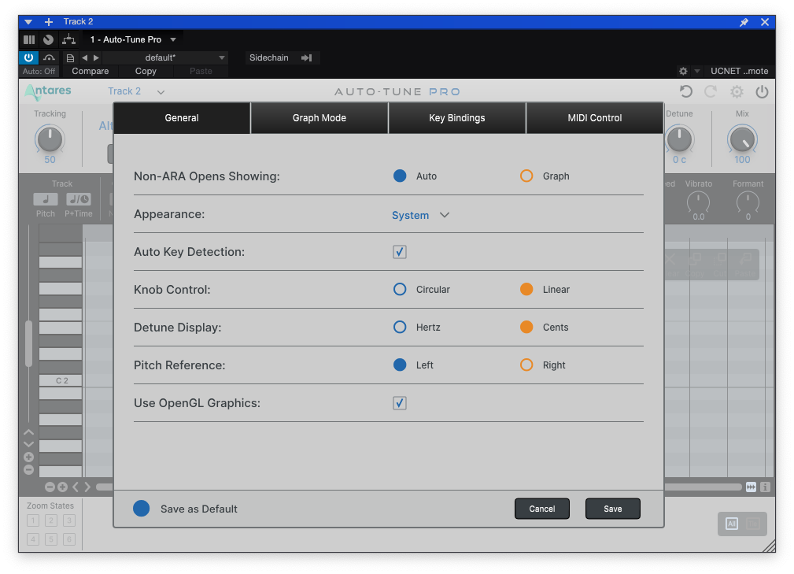Click the Cancel button

(542, 509)
